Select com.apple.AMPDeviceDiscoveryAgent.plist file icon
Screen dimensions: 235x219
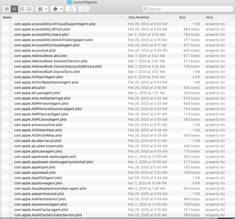point(11,109)
